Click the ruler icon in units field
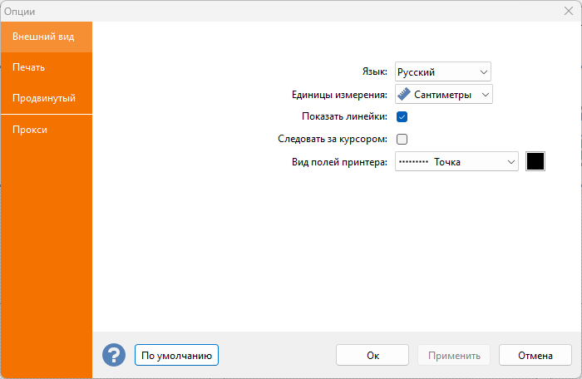 point(404,95)
